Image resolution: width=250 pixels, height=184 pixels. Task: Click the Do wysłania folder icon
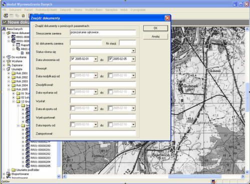[x=9, y=57]
